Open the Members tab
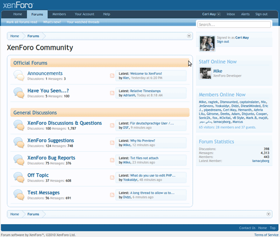This screenshot has width=280, height=237. coord(59,14)
